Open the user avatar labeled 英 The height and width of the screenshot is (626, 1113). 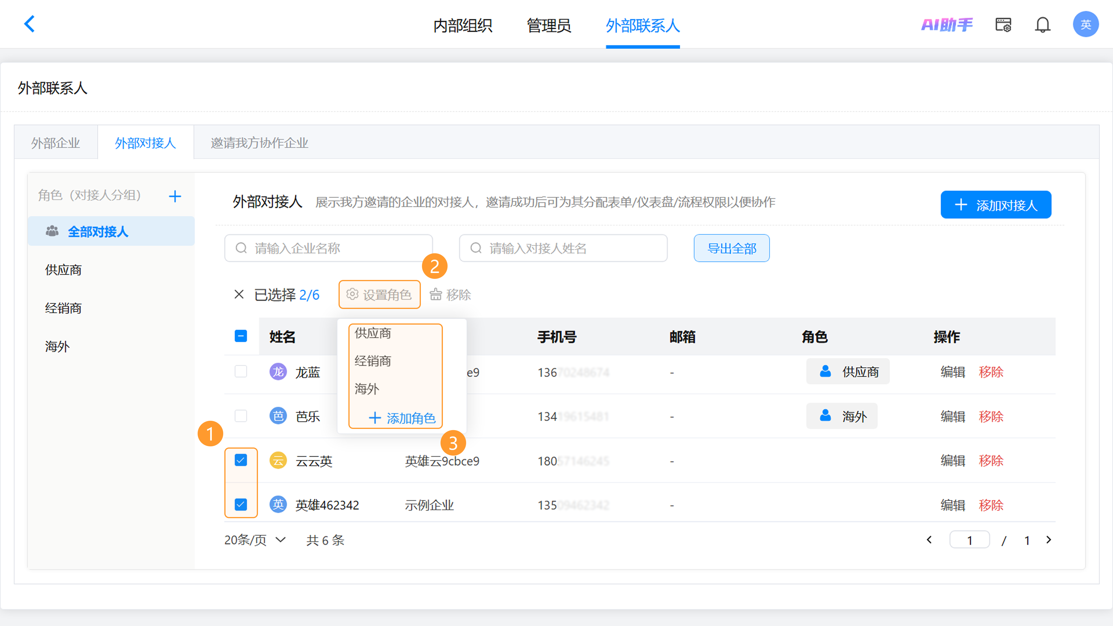click(1085, 25)
